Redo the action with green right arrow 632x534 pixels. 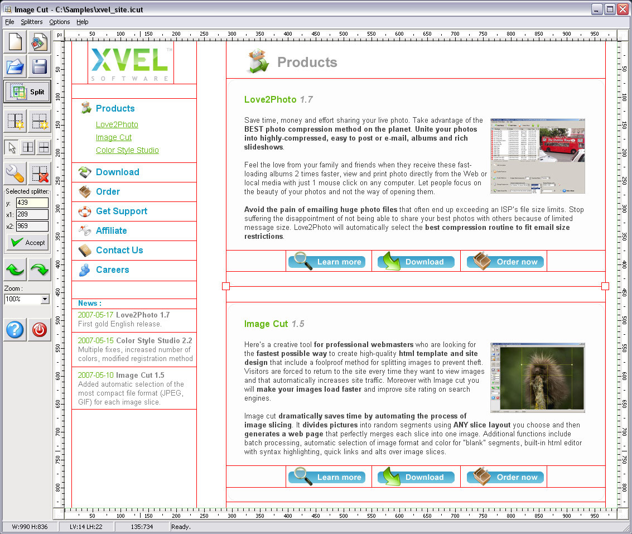coord(40,270)
